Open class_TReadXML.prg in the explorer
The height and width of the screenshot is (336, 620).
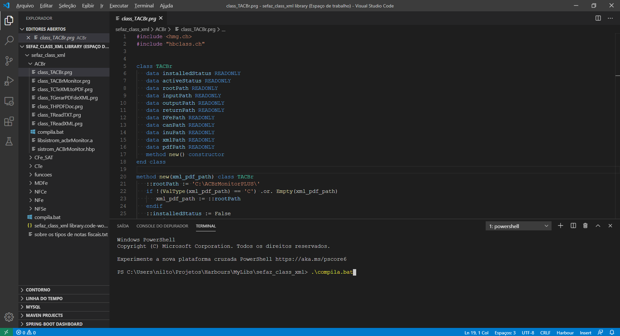coord(60,123)
